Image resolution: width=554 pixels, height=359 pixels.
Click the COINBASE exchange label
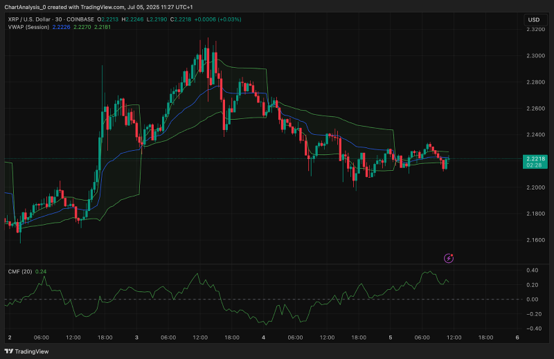point(80,19)
